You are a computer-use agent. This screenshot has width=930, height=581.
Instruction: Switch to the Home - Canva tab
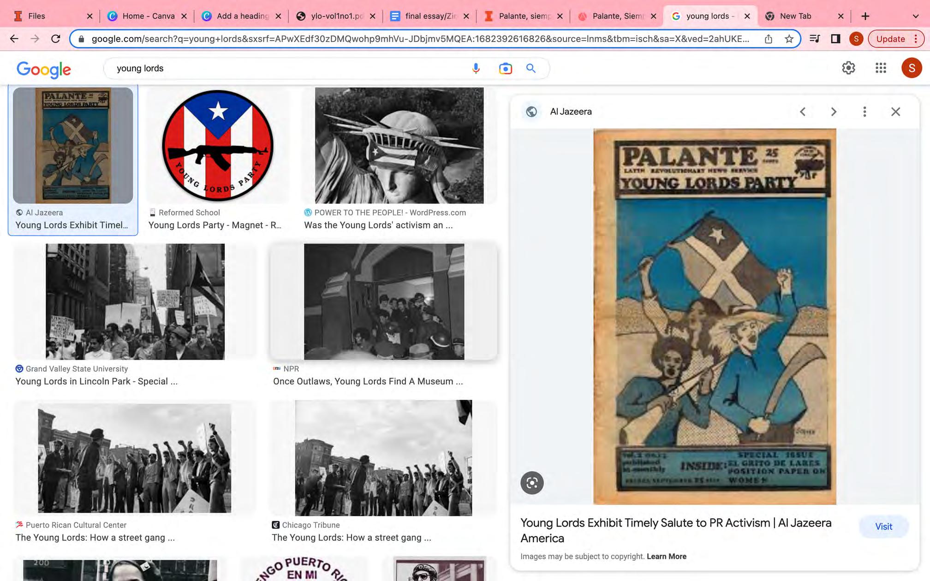[x=148, y=16]
